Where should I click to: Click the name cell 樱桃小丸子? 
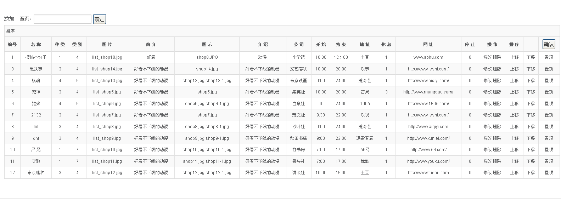[36, 57]
